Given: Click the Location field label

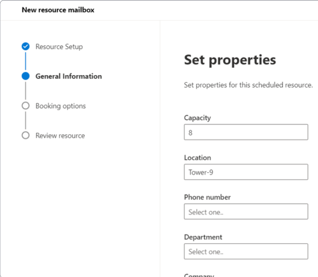Looking at the screenshot, I should click(x=197, y=157).
